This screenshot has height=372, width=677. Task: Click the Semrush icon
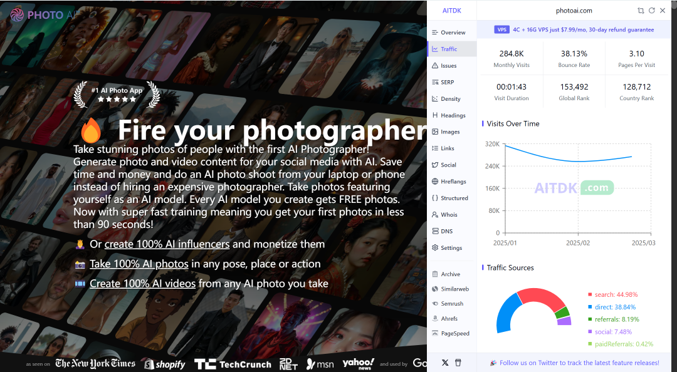pos(435,304)
